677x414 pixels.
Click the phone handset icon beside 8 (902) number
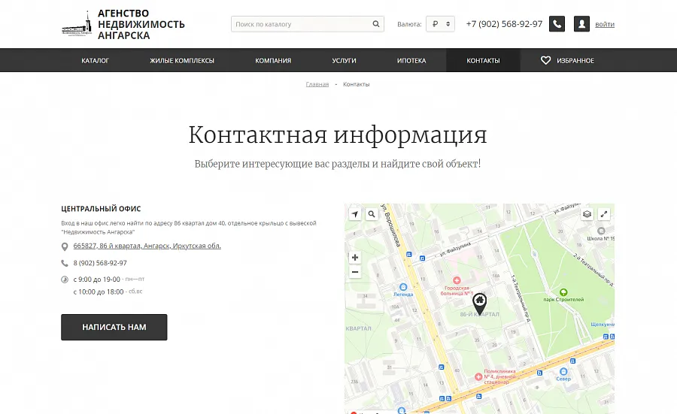tap(65, 263)
